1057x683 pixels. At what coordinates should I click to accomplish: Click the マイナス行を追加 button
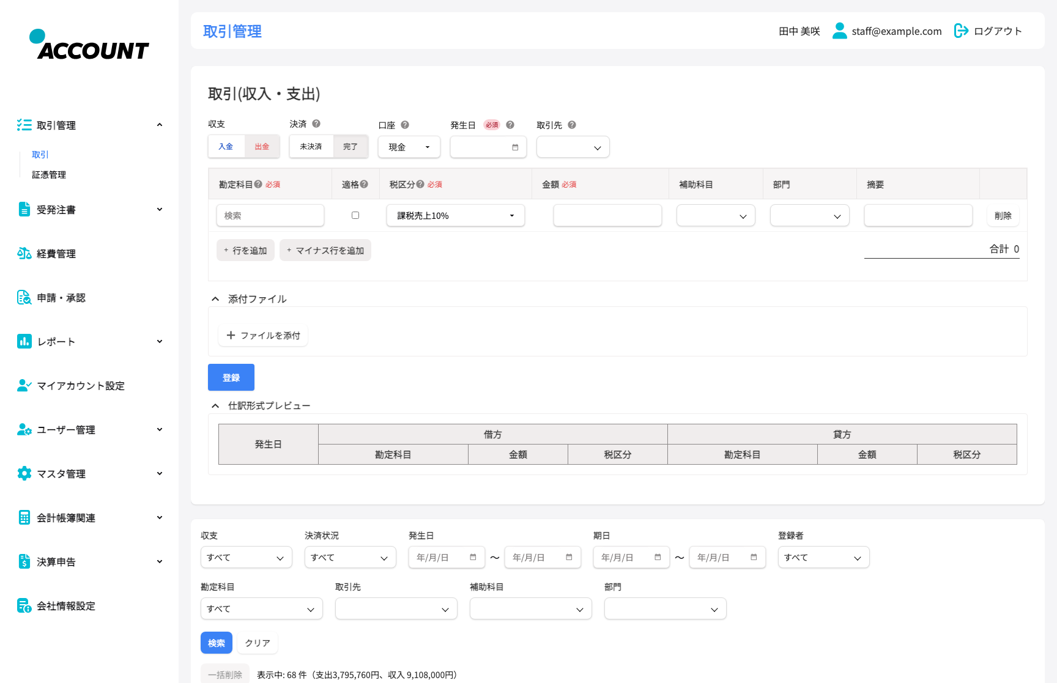pyautogui.click(x=325, y=250)
